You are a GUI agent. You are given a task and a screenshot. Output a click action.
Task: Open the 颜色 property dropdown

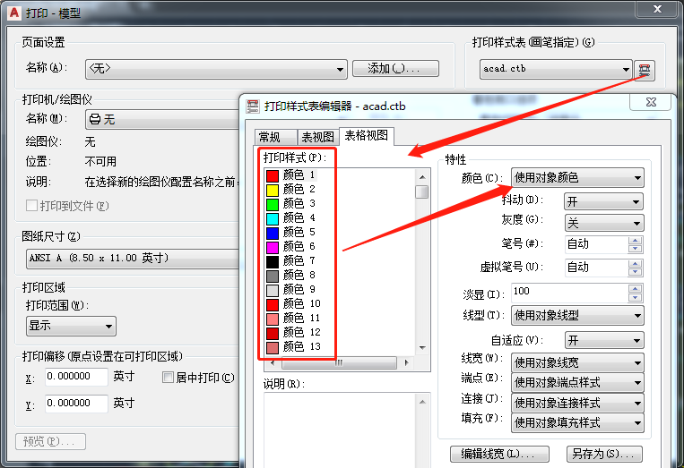coord(576,178)
